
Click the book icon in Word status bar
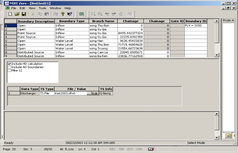coord(151,149)
